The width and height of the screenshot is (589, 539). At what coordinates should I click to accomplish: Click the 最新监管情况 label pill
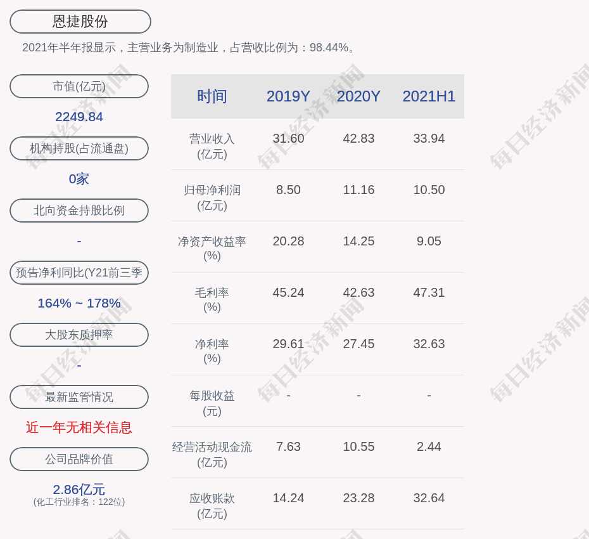click(79, 397)
